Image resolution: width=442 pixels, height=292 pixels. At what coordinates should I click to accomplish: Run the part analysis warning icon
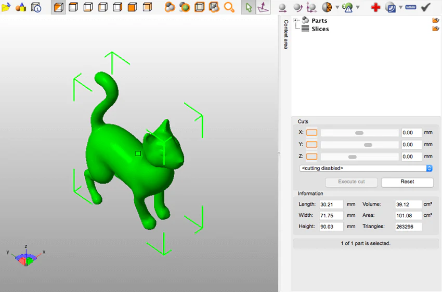[x=347, y=7]
